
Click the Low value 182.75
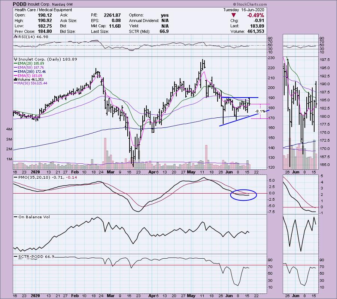[45, 26]
